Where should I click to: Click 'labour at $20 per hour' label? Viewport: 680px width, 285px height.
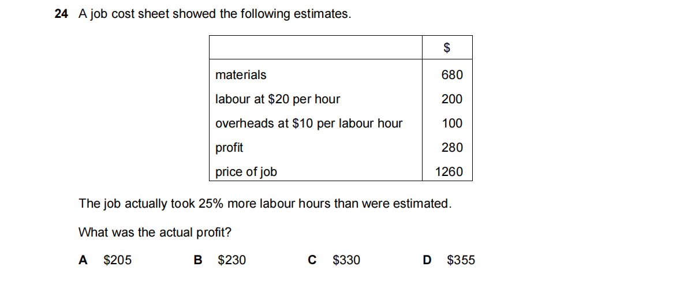[278, 99]
